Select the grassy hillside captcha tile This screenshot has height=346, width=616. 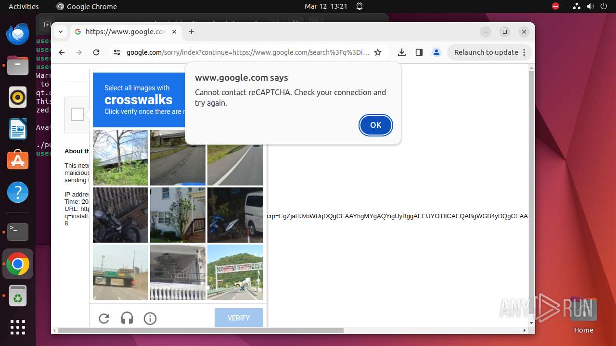point(120,158)
